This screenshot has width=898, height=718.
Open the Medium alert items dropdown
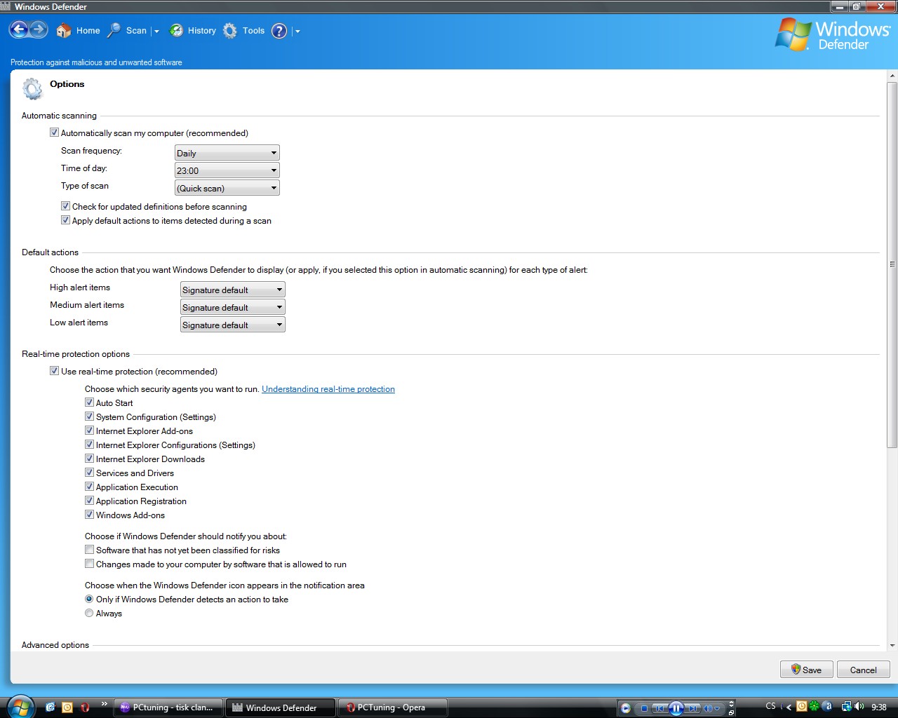coord(232,307)
